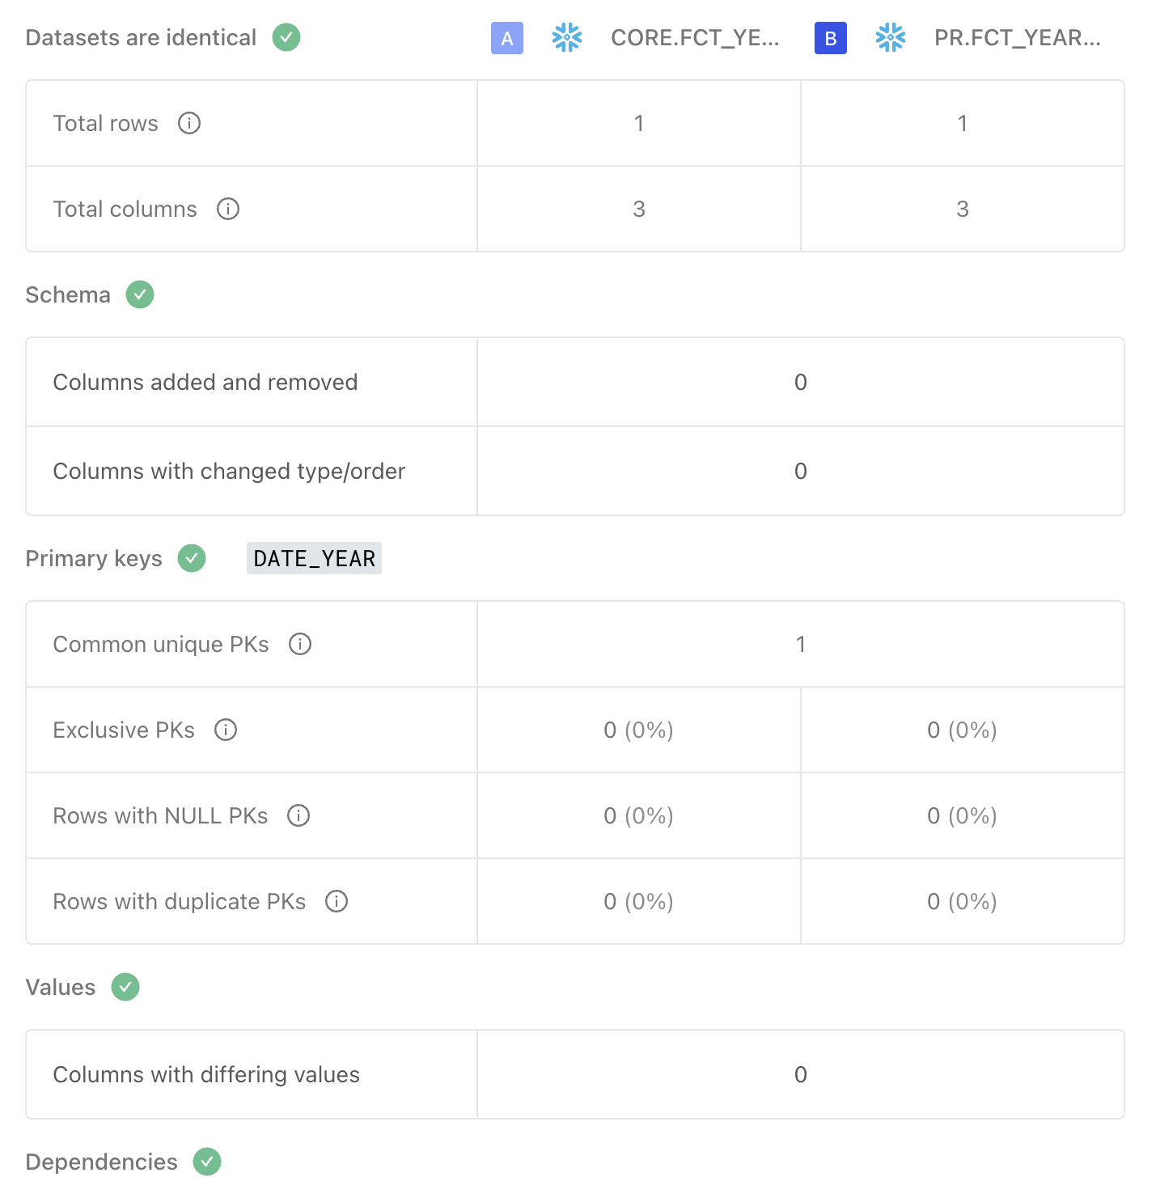Click the info icon beside Total columns
1160x1181 pixels.
tap(228, 209)
